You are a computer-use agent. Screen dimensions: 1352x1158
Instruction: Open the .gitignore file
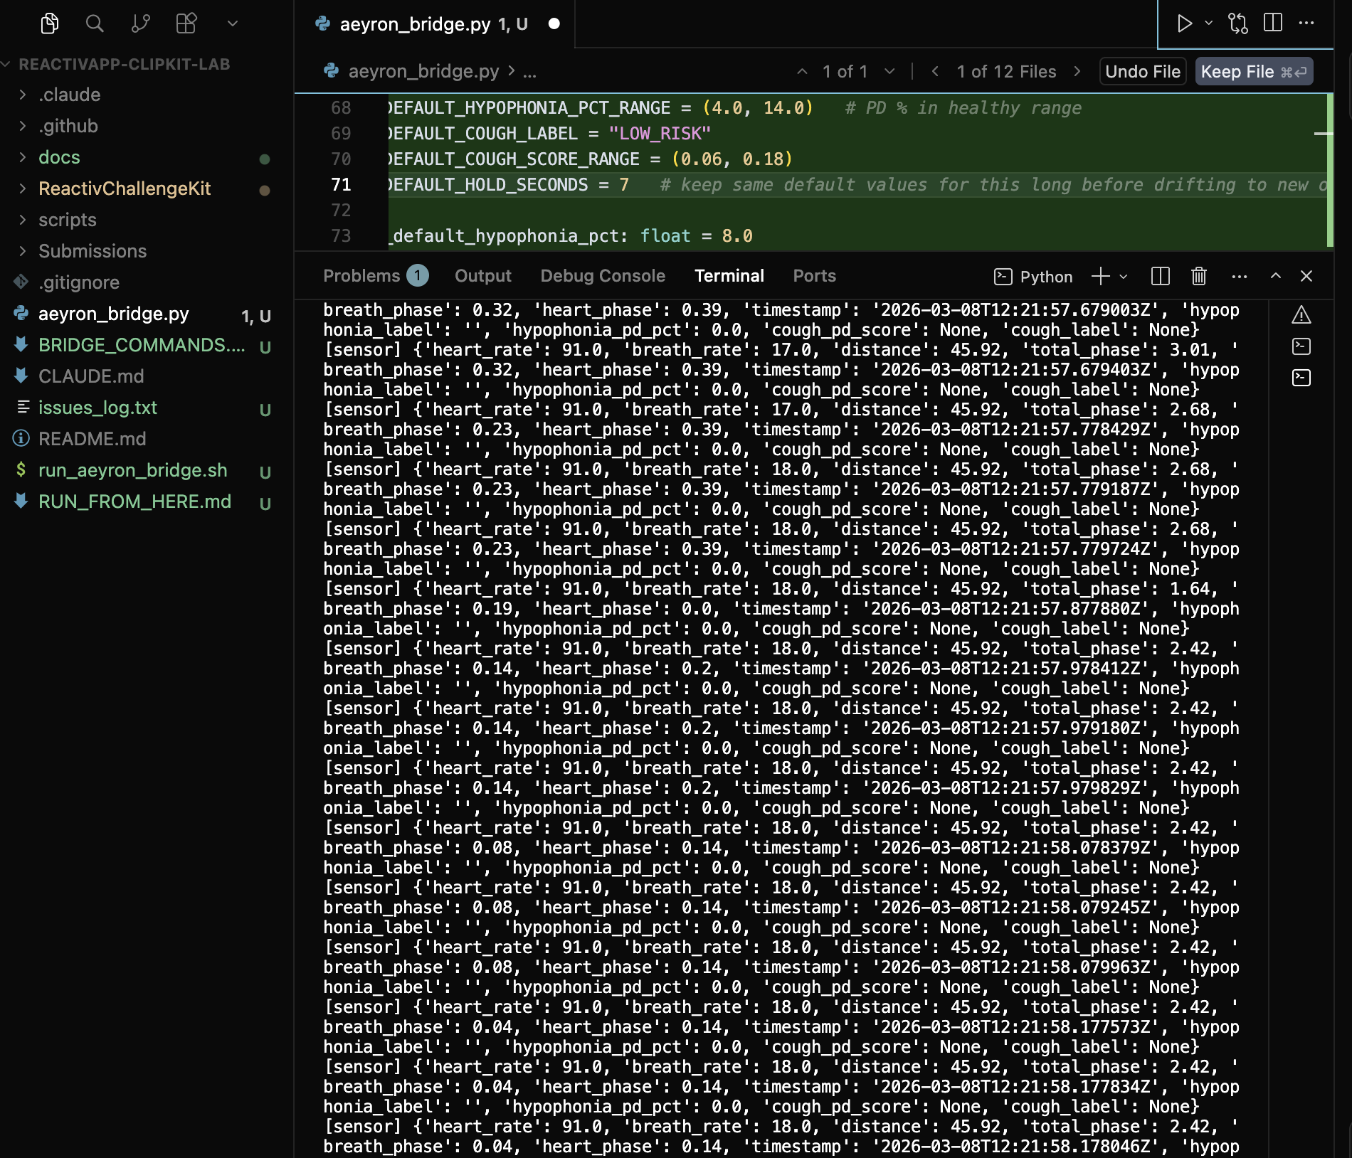click(147, 282)
